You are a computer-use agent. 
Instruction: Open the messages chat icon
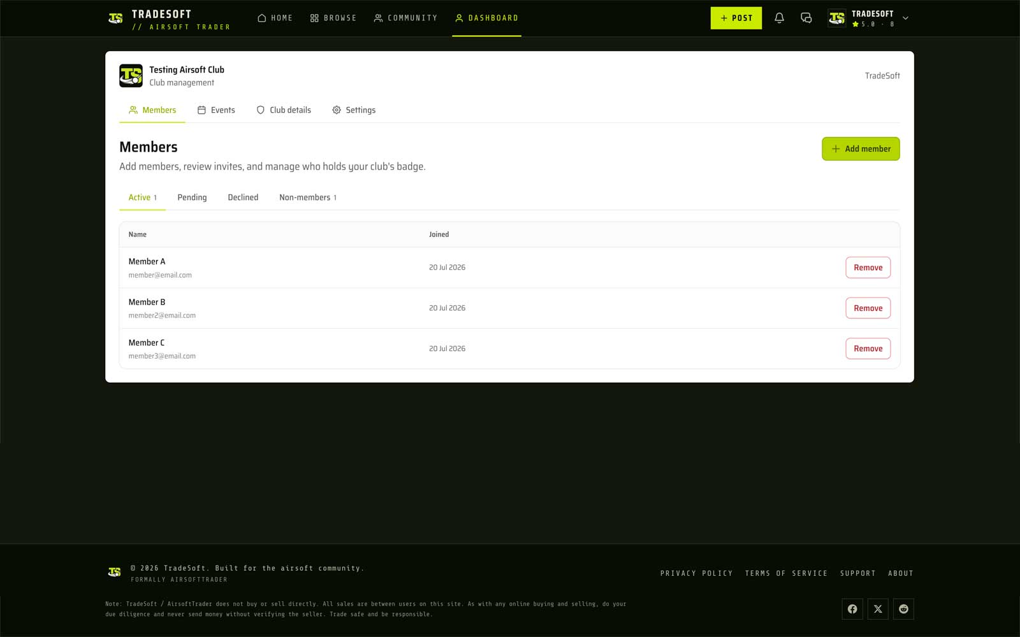coord(806,18)
